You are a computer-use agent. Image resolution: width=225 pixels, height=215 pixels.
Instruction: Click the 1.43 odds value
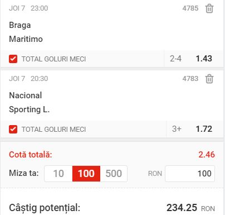pos(204,59)
